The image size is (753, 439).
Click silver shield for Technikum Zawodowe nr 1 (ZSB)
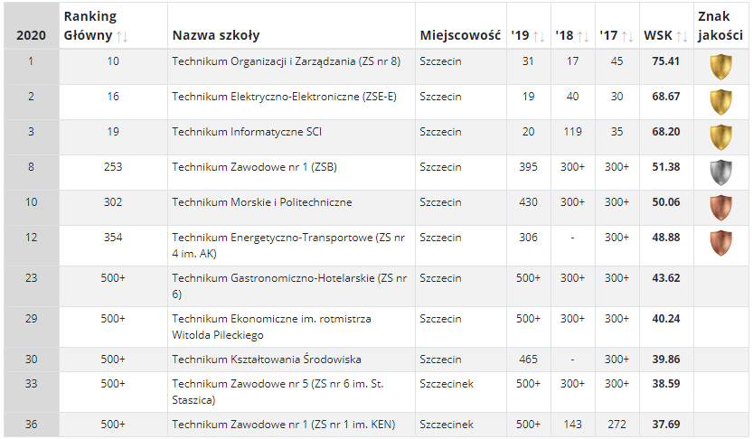(720, 173)
